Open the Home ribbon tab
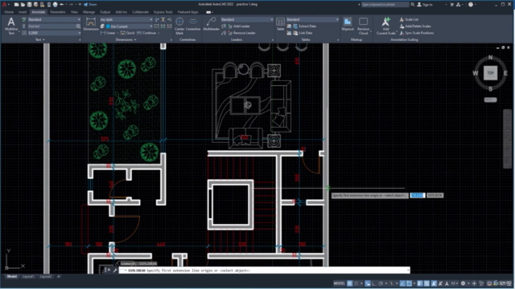Screen dimensions: 515x289 pos(9,12)
